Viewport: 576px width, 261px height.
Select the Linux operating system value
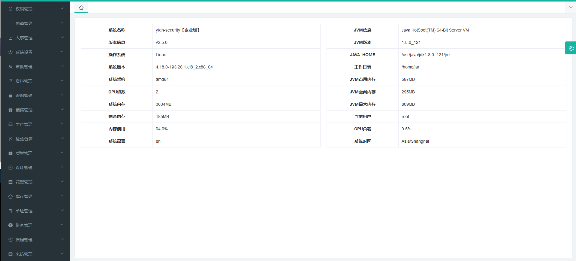point(161,55)
